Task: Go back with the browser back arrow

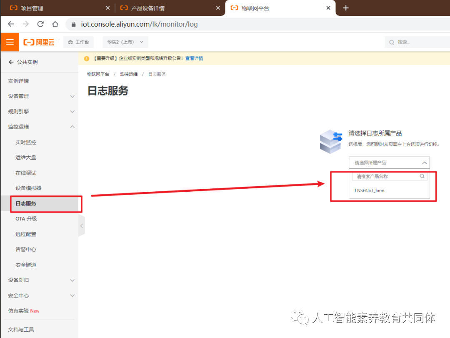Action: (11, 24)
